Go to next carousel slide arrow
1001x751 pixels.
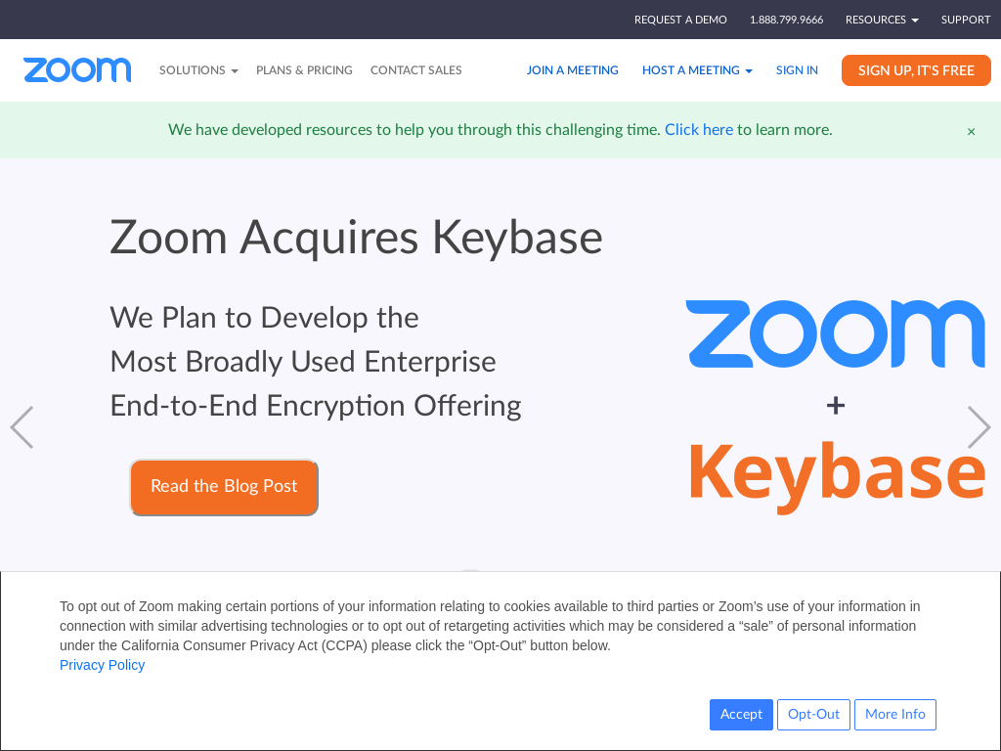[979, 427]
